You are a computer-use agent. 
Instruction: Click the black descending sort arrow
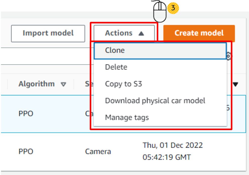click(x=235, y=85)
